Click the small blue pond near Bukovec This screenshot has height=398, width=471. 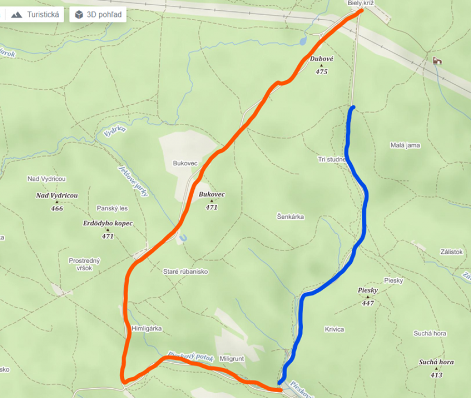click(x=183, y=238)
